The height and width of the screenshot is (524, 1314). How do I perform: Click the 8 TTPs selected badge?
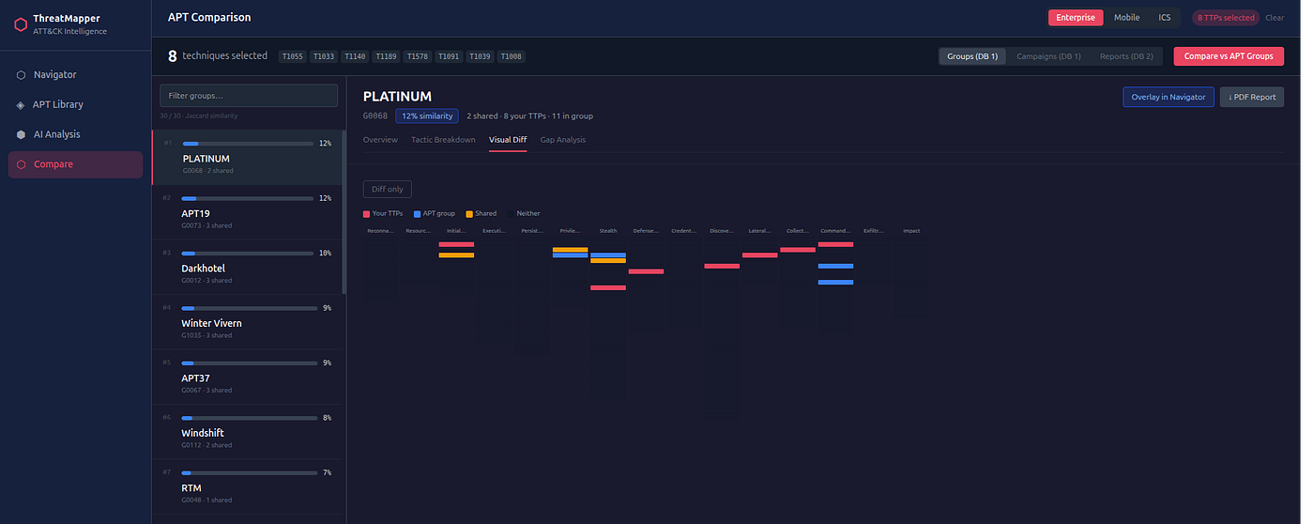click(1226, 18)
